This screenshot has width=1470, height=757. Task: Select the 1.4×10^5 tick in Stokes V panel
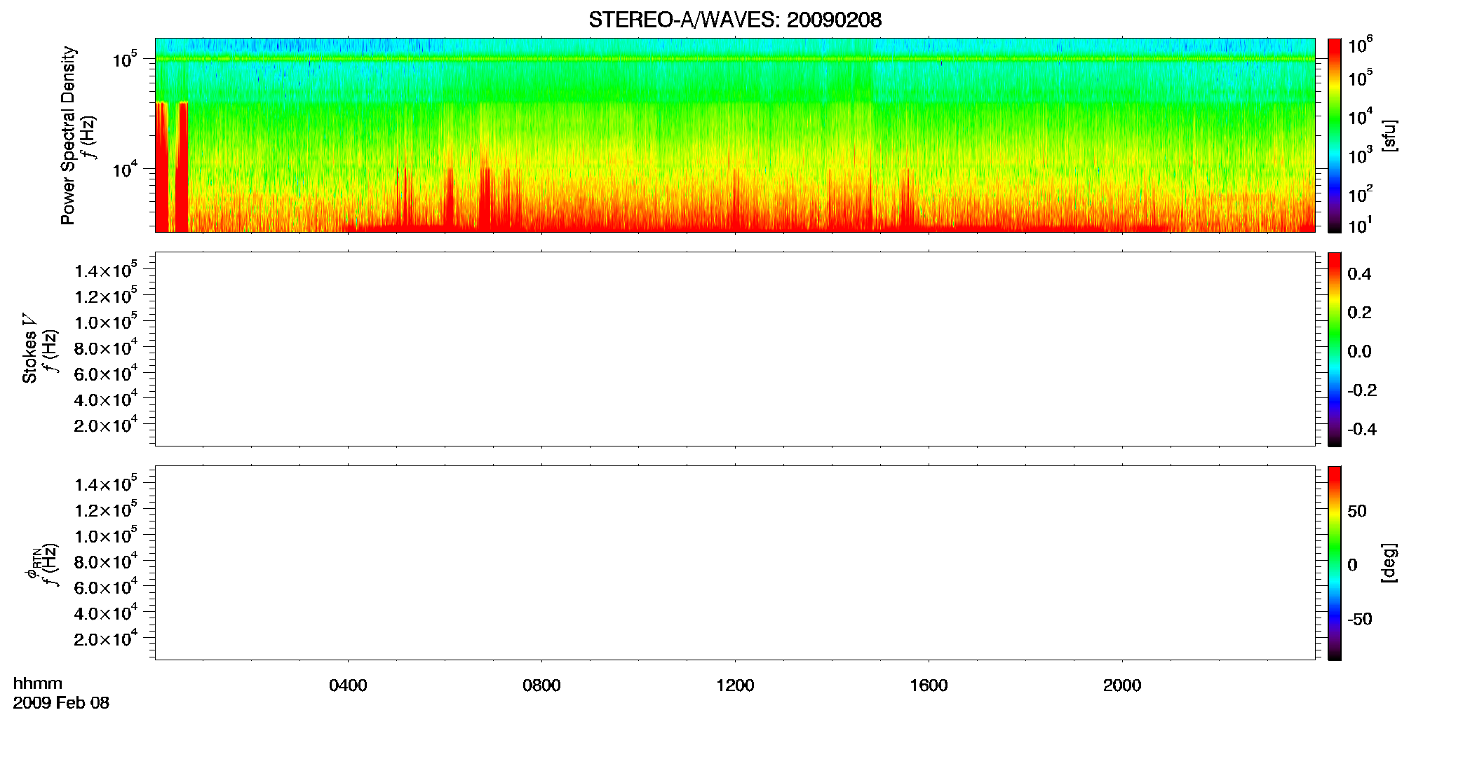tap(106, 270)
